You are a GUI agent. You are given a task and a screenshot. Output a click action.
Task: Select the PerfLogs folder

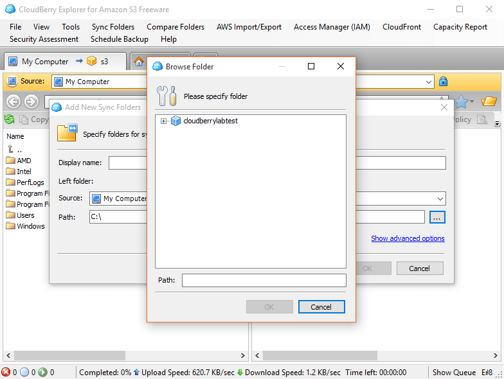click(25, 182)
